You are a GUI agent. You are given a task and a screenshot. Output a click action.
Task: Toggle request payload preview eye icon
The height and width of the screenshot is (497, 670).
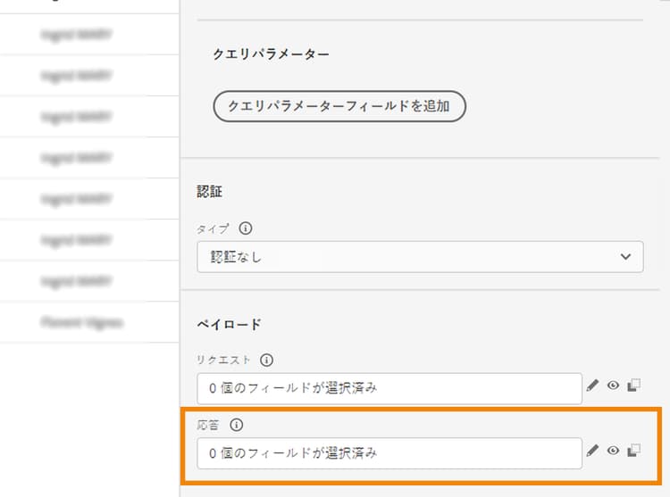613,386
